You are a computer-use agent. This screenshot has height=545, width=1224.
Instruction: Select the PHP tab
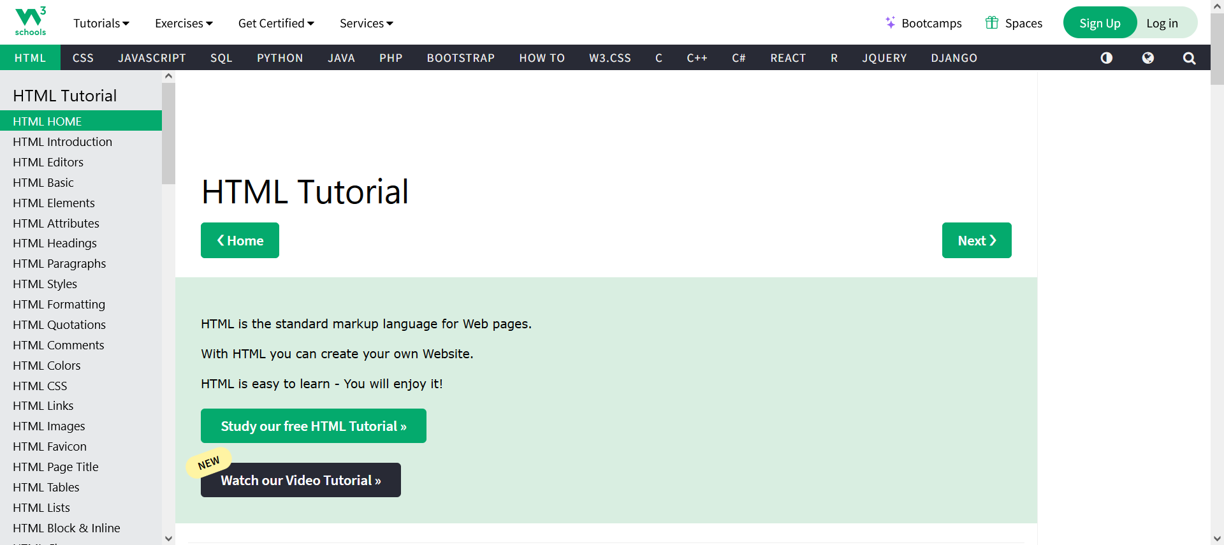click(x=391, y=57)
